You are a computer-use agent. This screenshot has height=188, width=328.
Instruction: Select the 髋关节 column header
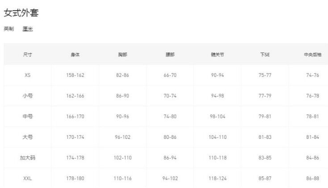click(x=217, y=55)
